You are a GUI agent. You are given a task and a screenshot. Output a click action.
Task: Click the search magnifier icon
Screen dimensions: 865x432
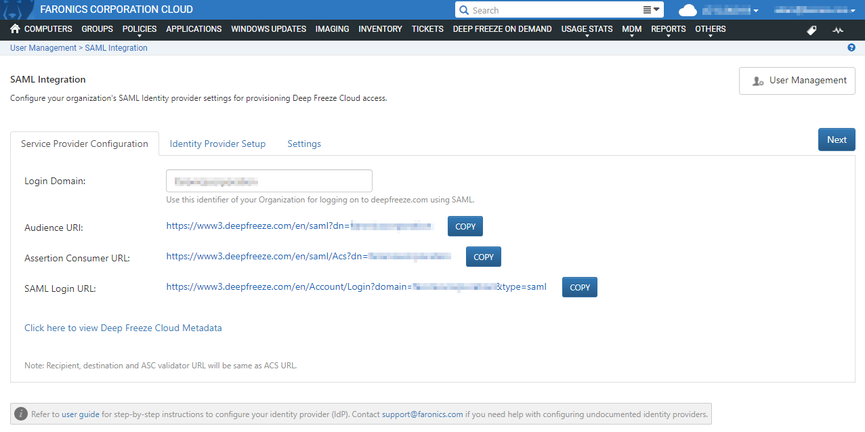pyautogui.click(x=464, y=10)
